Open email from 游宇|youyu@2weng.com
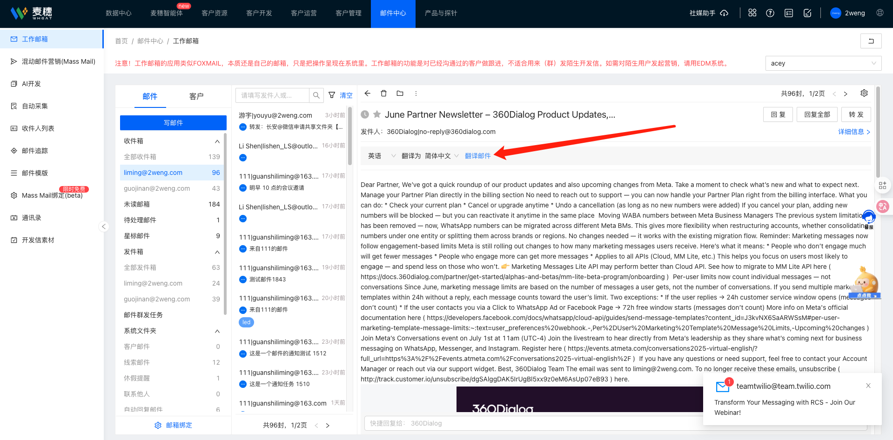This screenshot has width=893, height=440. pos(292,121)
